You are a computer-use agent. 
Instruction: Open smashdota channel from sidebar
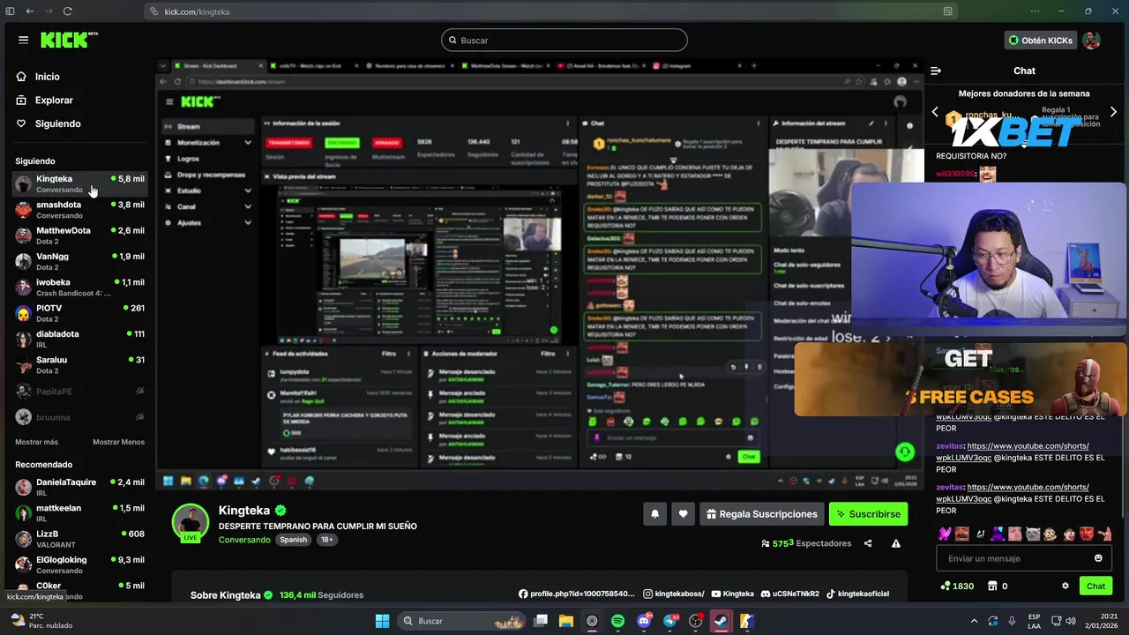pyautogui.click(x=79, y=210)
